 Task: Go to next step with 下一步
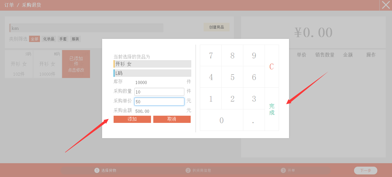pyautogui.click(x=365, y=170)
